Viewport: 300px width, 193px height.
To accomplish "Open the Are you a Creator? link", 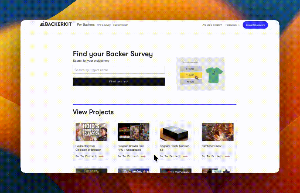I will [212, 25].
